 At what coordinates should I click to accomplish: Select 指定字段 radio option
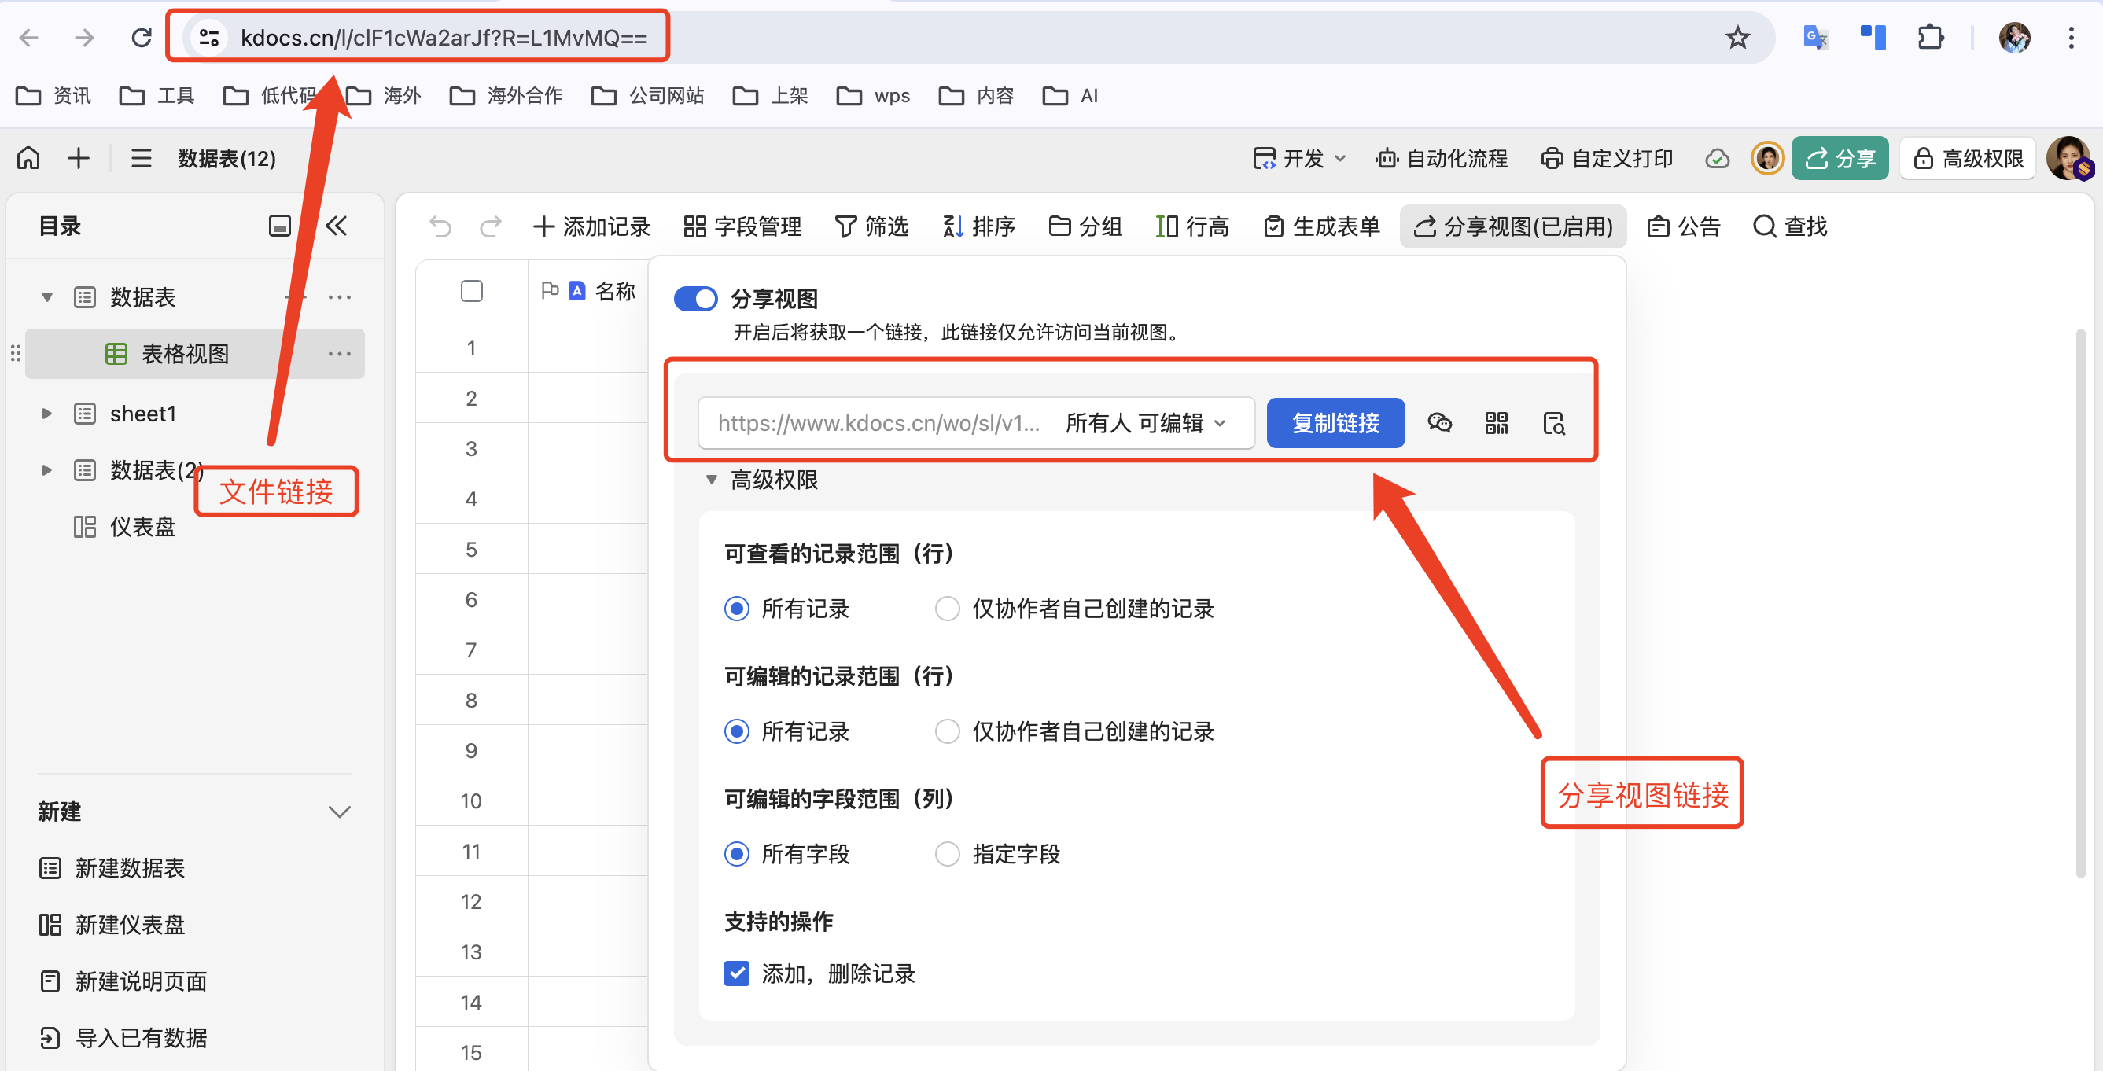coord(947,854)
